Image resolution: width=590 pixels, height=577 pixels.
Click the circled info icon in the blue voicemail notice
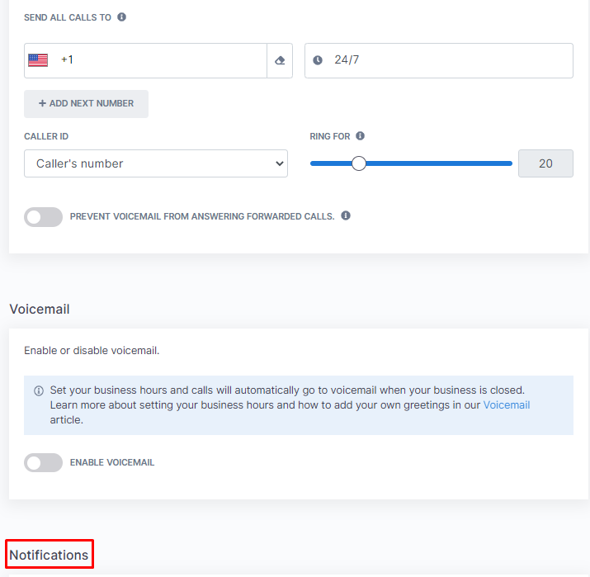[39, 390]
